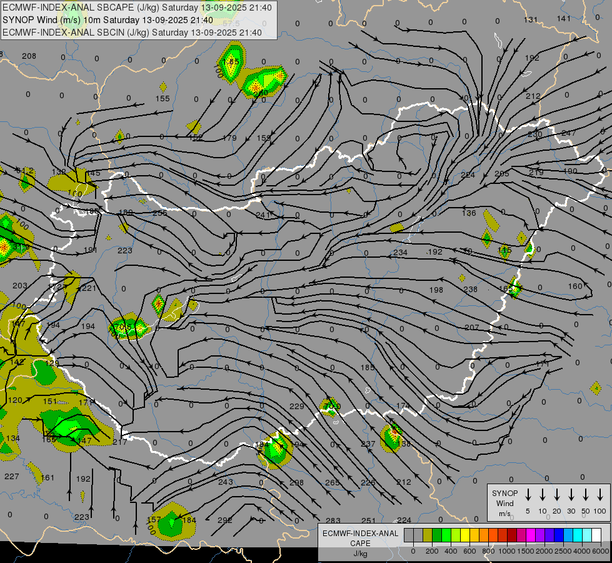
Task: Click the legend tick label 4000
Action: coord(581,551)
